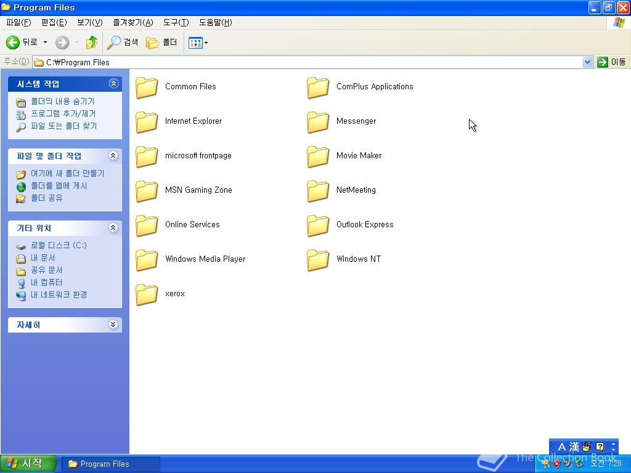
Task: Open the 로컬 디스크 (C:) link
Action: [x=59, y=245]
